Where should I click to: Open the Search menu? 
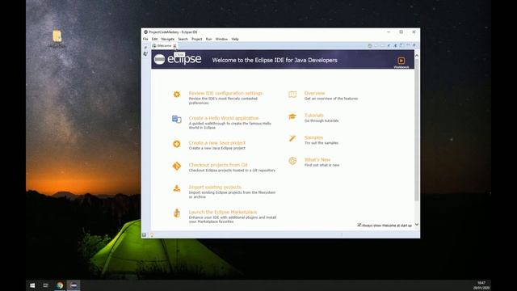pyautogui.click(x=183, y=39)
